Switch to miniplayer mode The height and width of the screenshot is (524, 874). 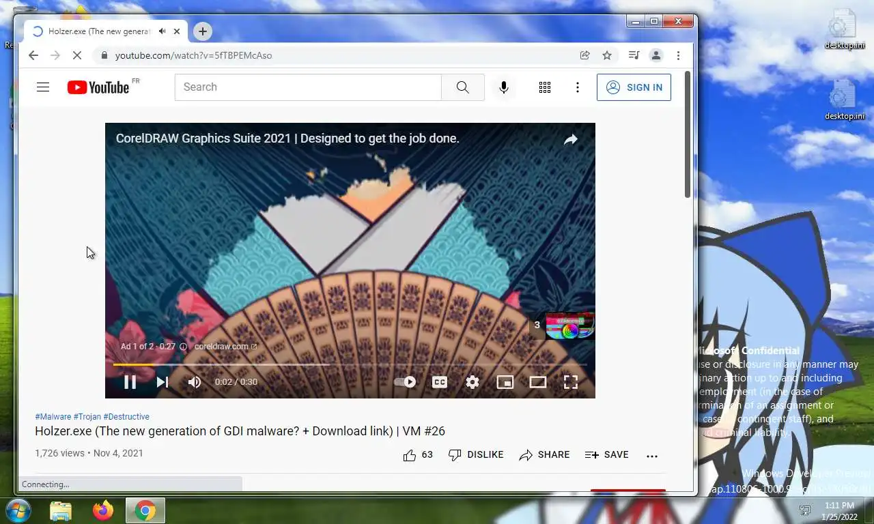[505, 382]
